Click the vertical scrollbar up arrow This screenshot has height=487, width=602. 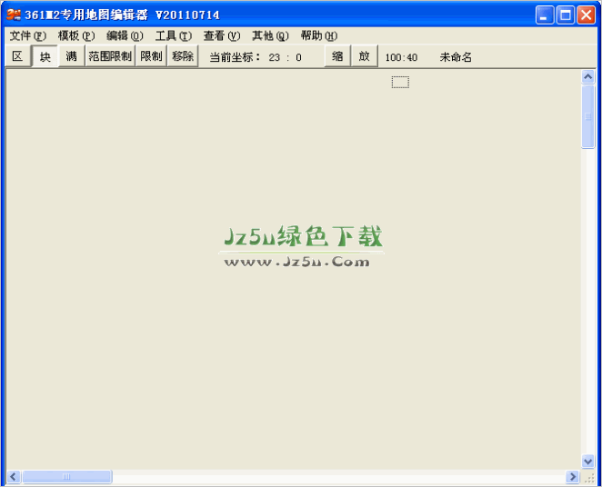[587, 77]
